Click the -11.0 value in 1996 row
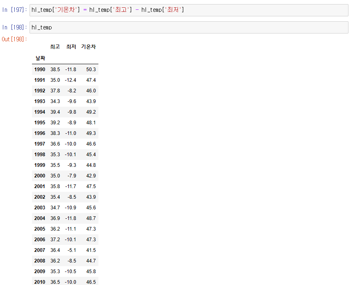Screen dimensions: 353x285 (71, 133)
